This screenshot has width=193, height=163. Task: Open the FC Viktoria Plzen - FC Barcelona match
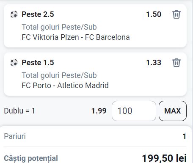[x=76, y=37]
